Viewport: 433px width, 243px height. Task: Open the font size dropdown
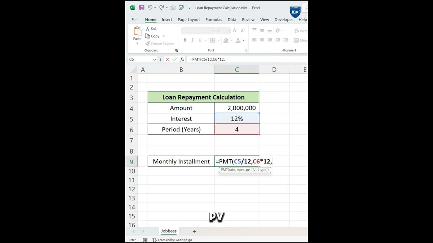[x=229, y=31]
